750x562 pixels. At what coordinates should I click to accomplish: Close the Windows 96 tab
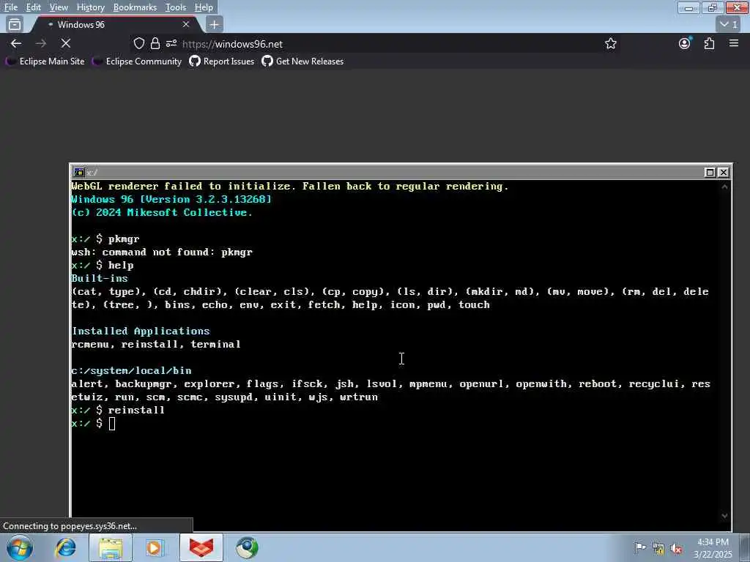click(x=186, y=24)
